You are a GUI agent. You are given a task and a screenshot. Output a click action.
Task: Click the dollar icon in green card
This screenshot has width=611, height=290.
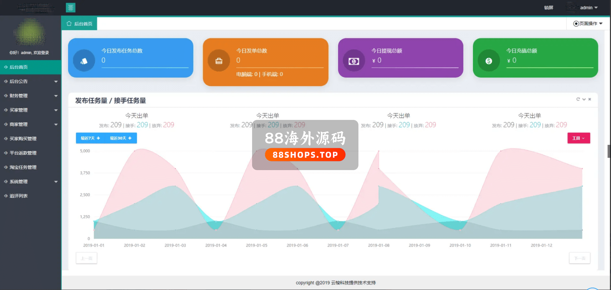pos(489,61)
